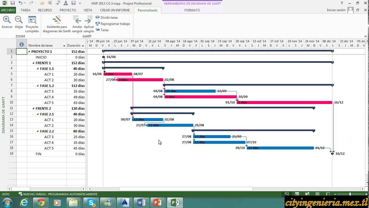Click the Acercar zoom in icon
Screen dimensions: 369x208
point(7,20)
